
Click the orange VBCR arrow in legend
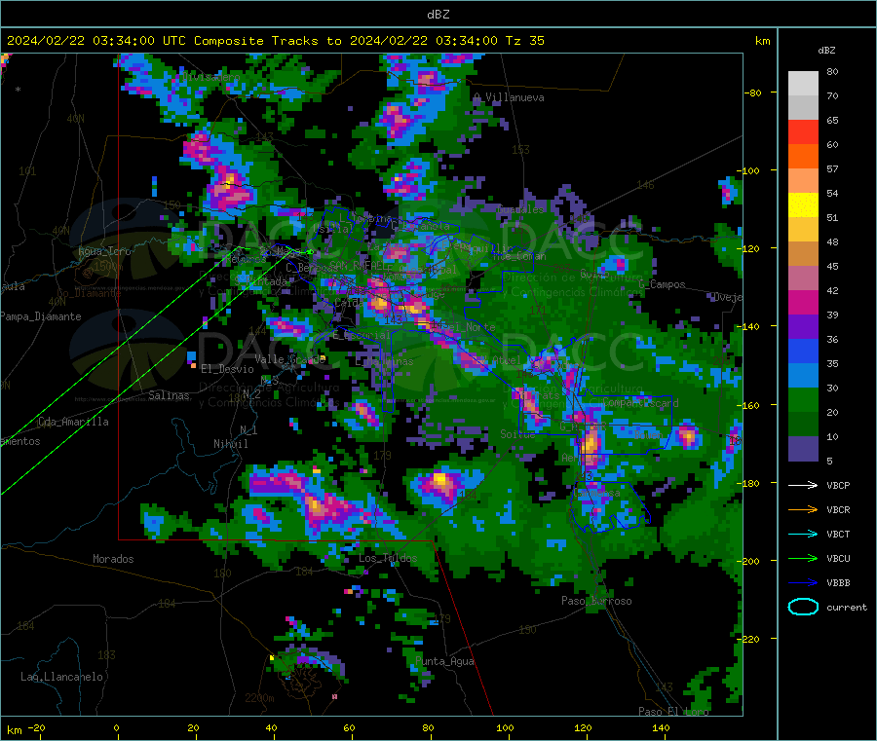tap(803, 509)
